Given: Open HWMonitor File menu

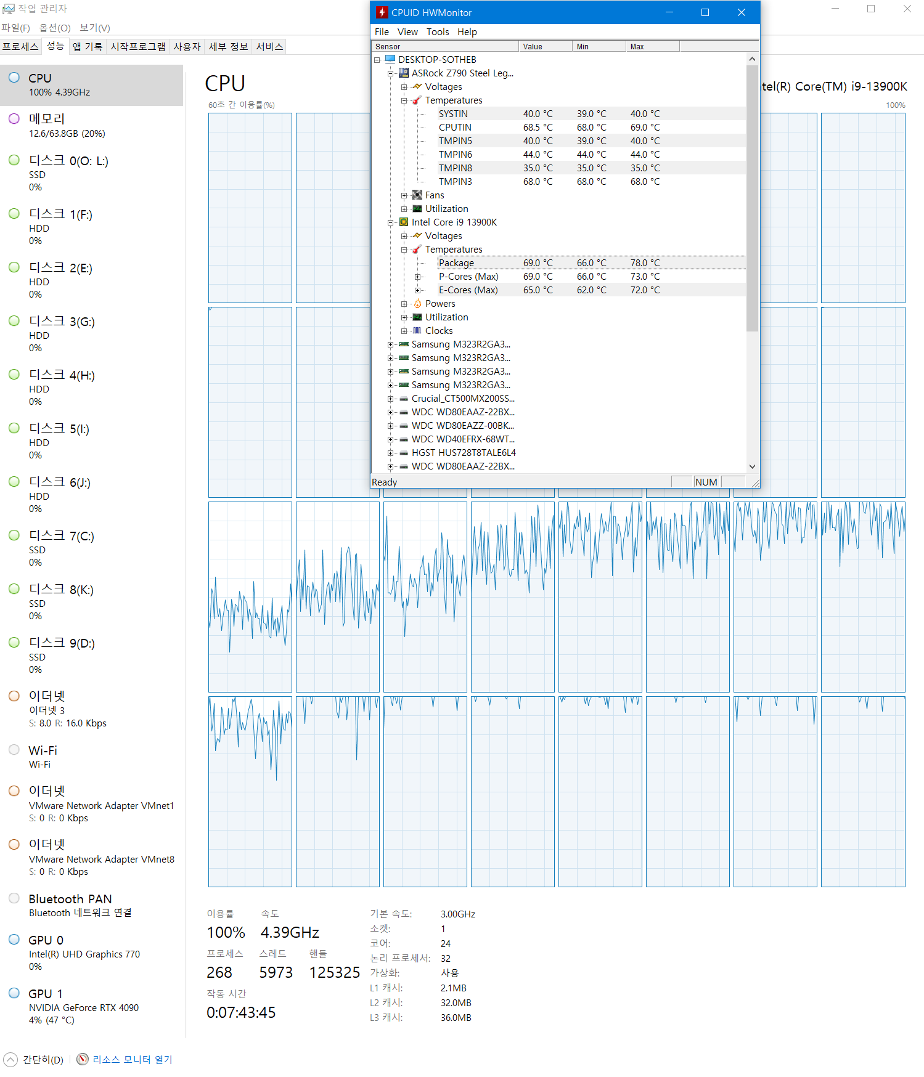Looking at the screenshot, I should tap(382, 31).
